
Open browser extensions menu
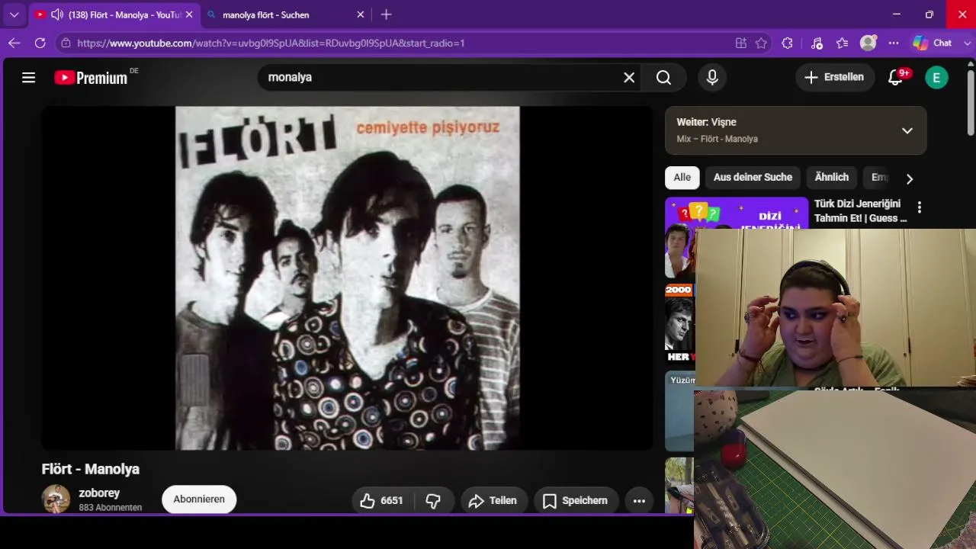(x=788, y=43)
